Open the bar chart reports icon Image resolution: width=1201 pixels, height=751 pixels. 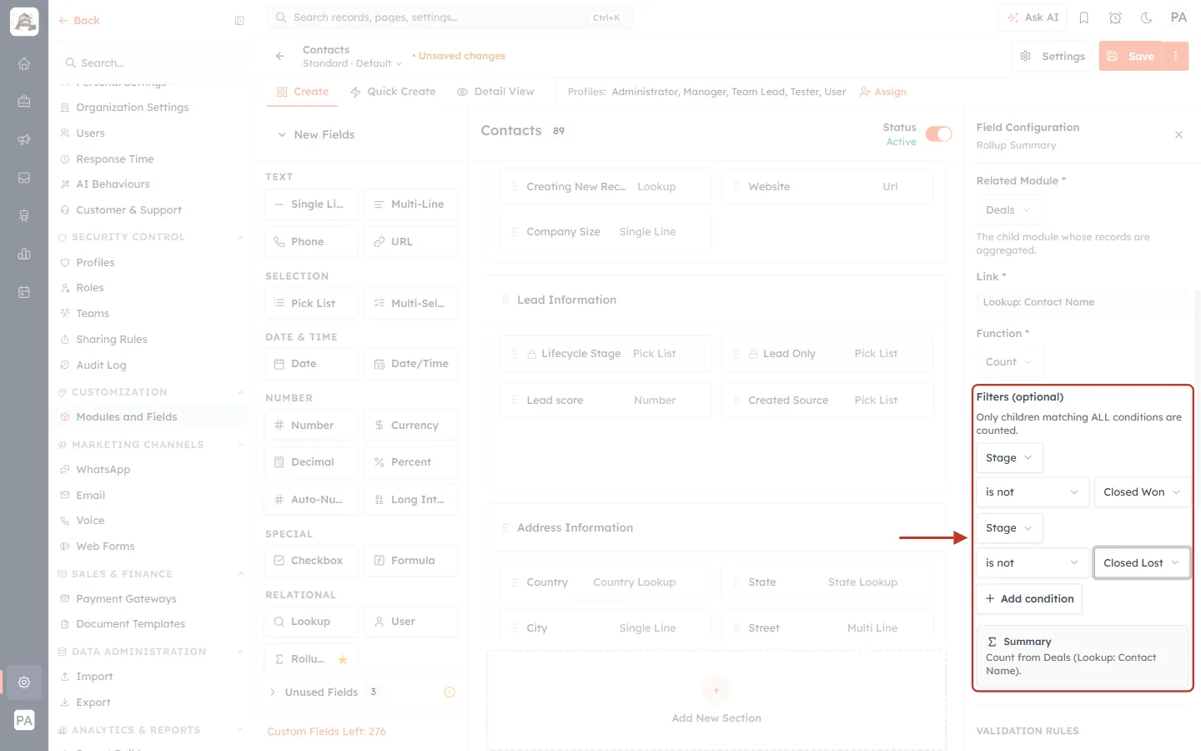coord(24,254)
